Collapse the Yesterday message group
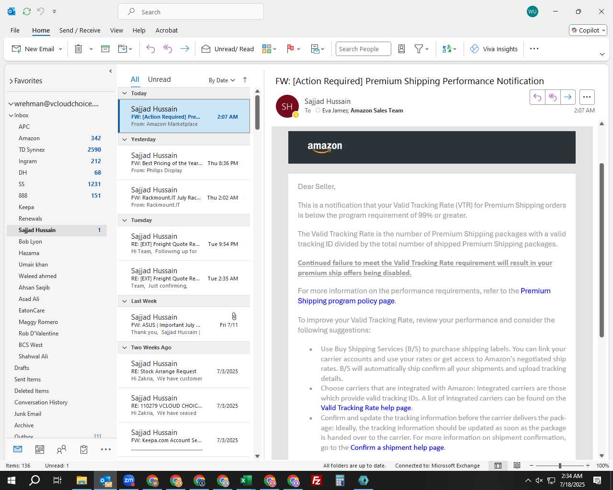The image size is (613, 490). pos(125,139)
